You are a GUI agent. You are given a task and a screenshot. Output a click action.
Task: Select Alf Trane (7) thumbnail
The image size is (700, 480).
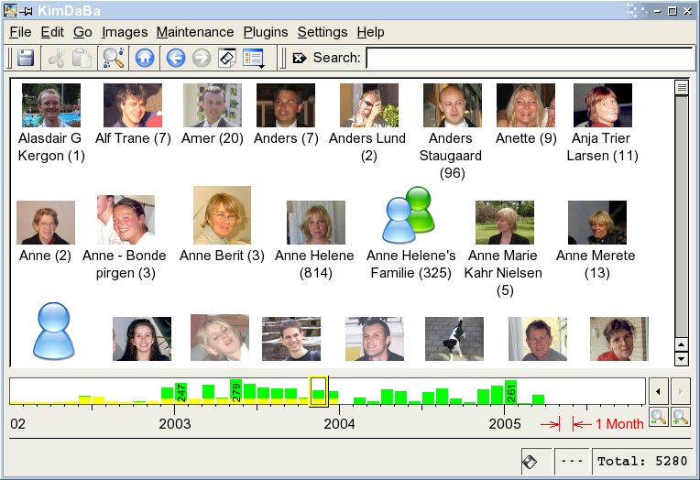tap(133, 105)
